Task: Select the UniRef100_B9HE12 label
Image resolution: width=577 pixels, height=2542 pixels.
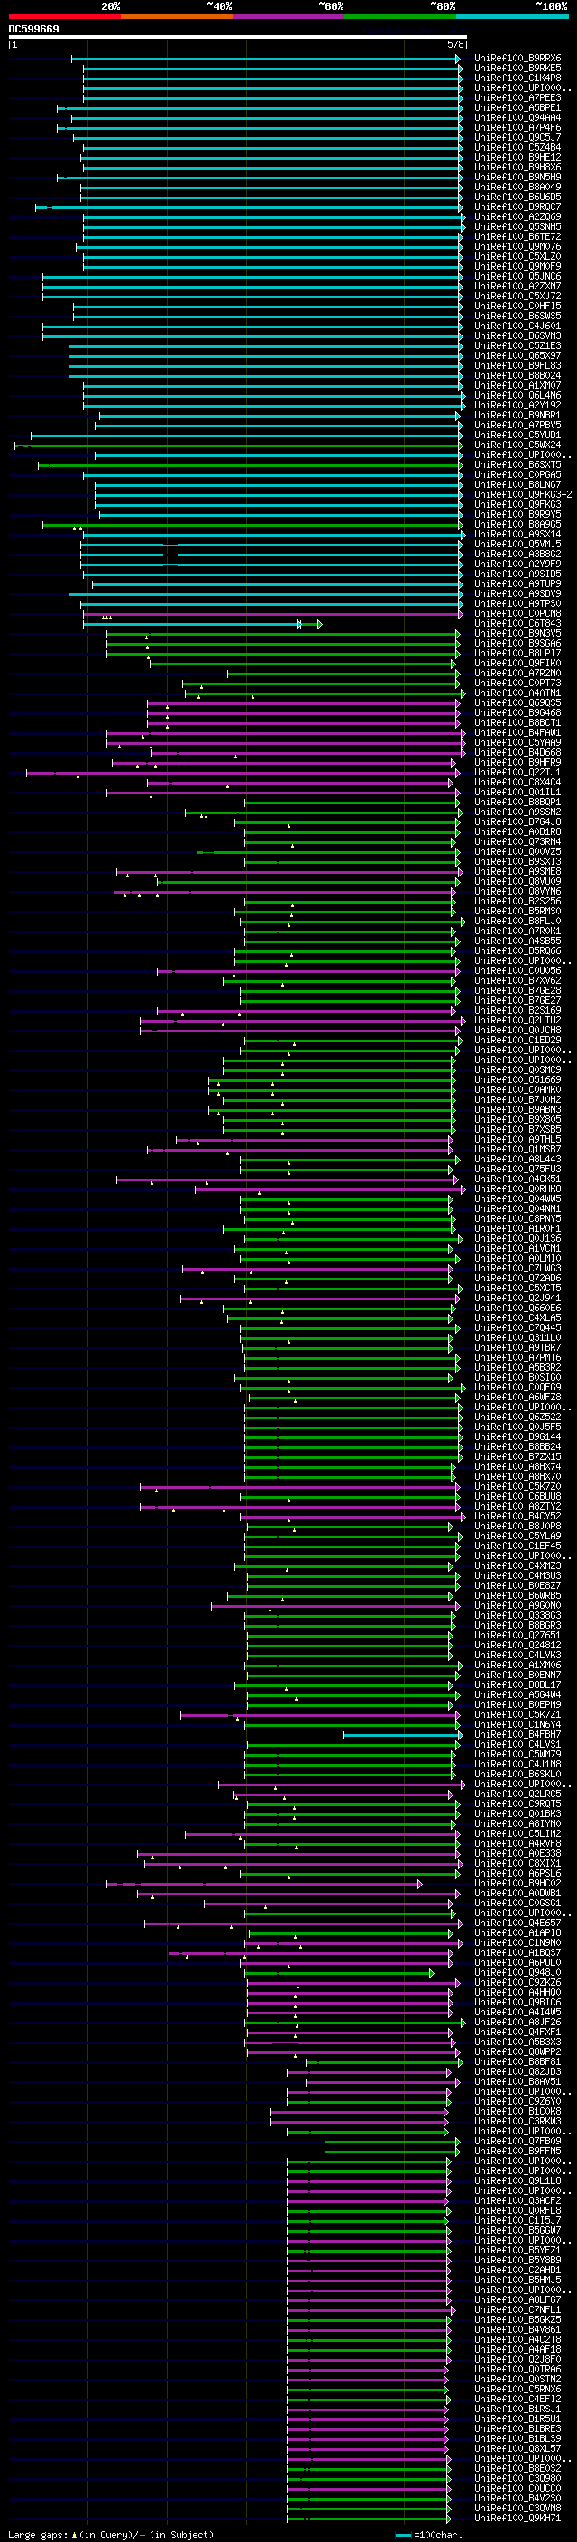Action: (517, 157)
